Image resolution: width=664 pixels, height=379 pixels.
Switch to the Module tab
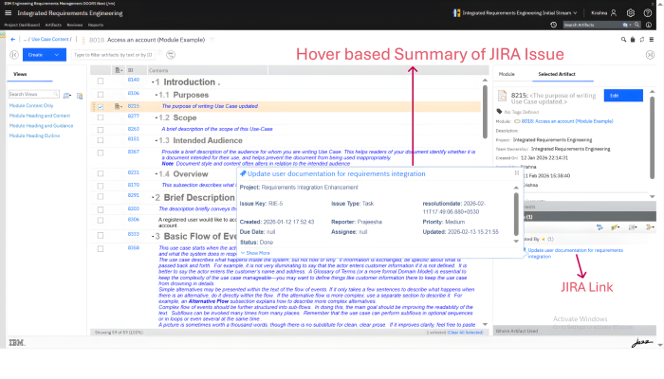coord(507,73)
